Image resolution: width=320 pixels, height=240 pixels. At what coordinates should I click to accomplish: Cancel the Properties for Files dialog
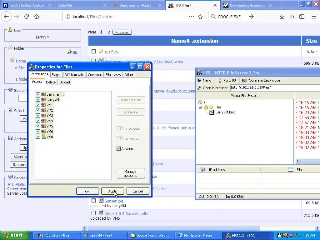point(138,191)
